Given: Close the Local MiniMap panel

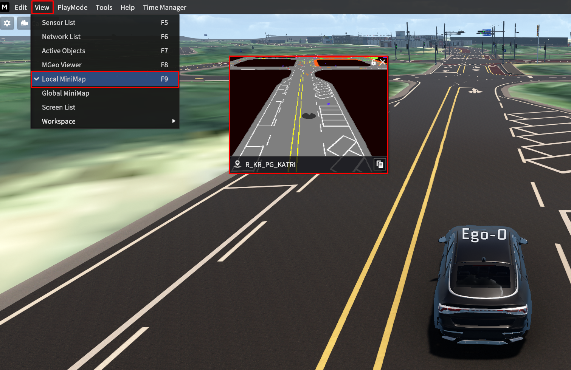Looking at the screenshot, I should 383,62.
